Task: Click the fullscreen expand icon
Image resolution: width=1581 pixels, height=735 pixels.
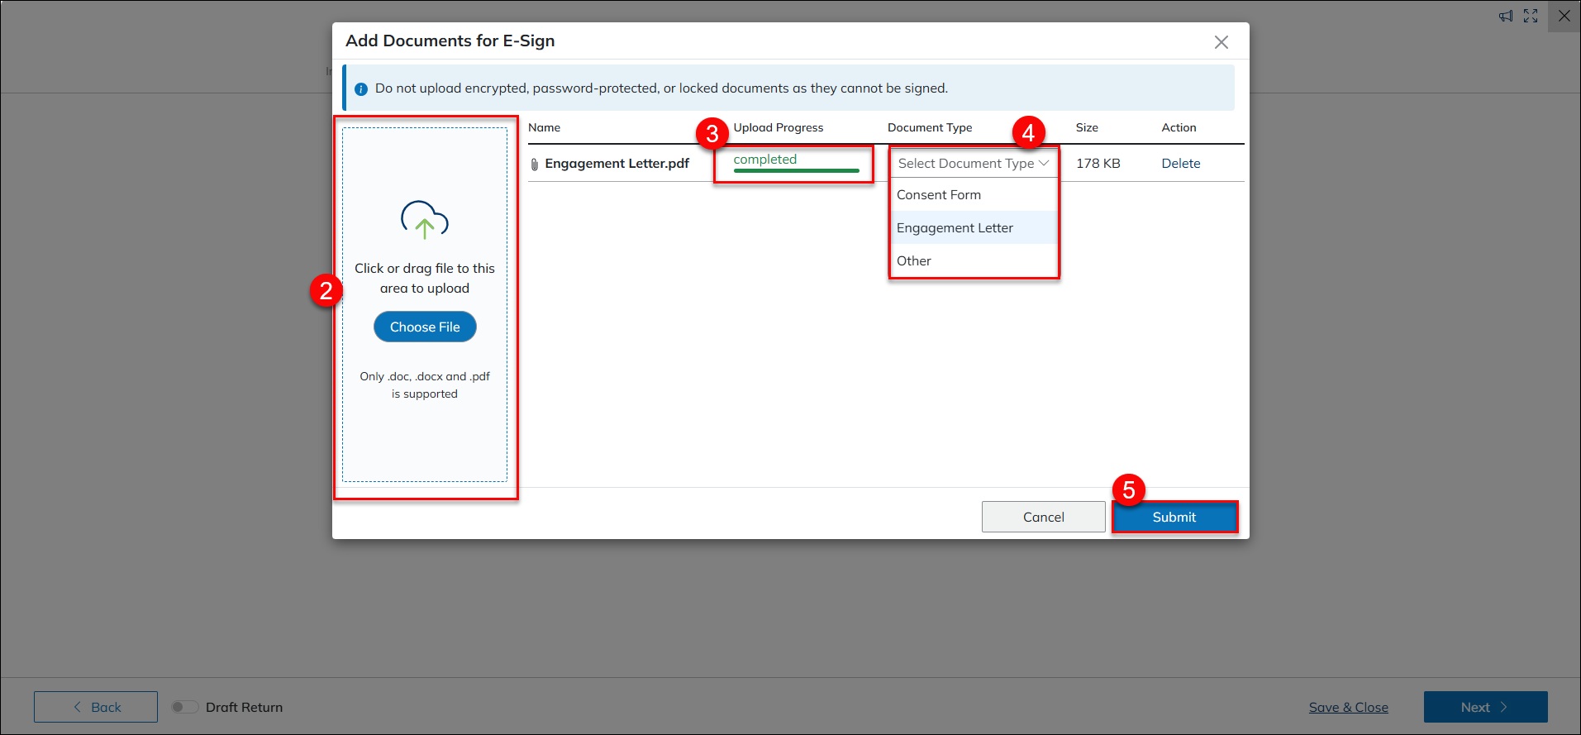Action: click(1531, 17)
